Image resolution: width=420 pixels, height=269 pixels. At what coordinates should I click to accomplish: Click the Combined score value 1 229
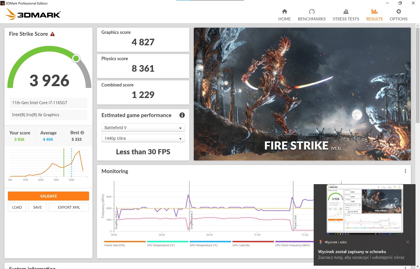click(143, 95)
